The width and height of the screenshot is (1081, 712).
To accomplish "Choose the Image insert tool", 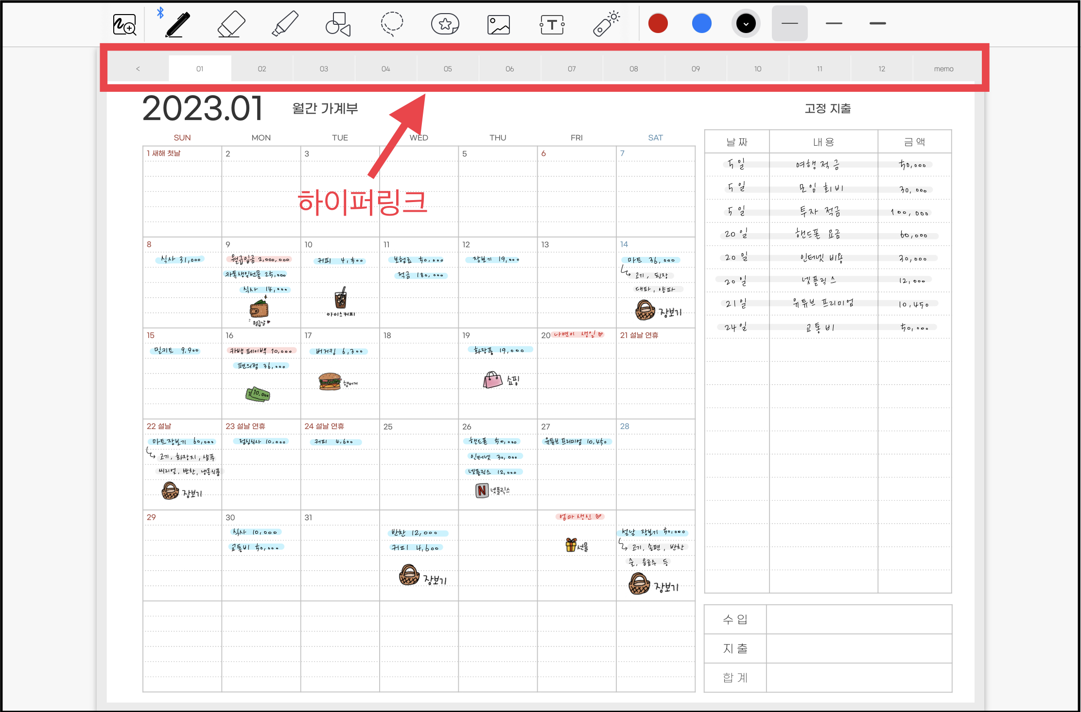I will [x=499, y=24].
